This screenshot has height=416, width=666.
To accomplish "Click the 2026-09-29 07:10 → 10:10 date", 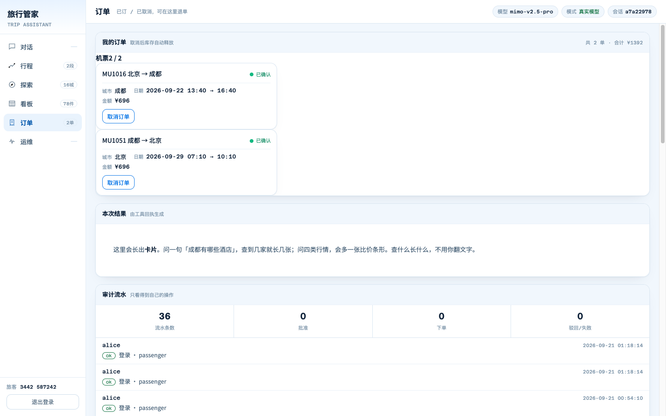I will (x=191, y=157).
